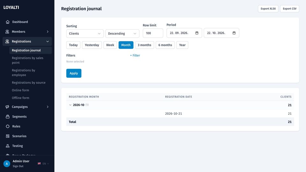Click the Clients column header
Screen dimensions: 306x172
[x=286, y=97]
